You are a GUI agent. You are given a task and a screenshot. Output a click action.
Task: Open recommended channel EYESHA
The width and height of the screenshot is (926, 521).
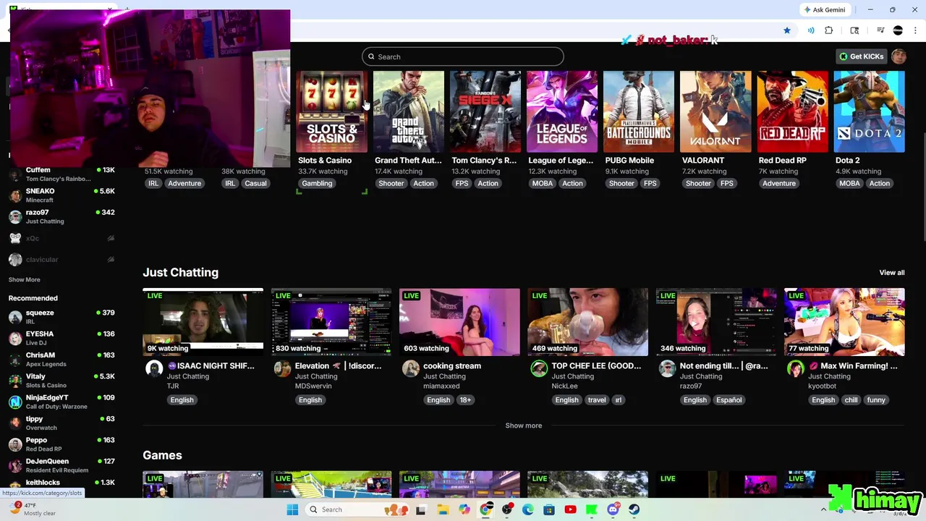[x=61, y=338]
